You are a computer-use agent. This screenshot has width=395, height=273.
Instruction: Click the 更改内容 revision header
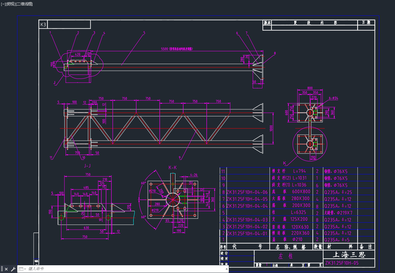pyautogui.click(x=315, y=23)
